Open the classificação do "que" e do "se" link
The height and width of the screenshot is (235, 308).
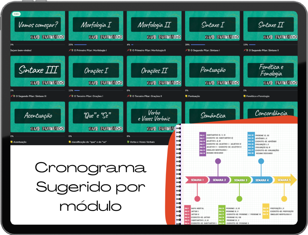89,142
